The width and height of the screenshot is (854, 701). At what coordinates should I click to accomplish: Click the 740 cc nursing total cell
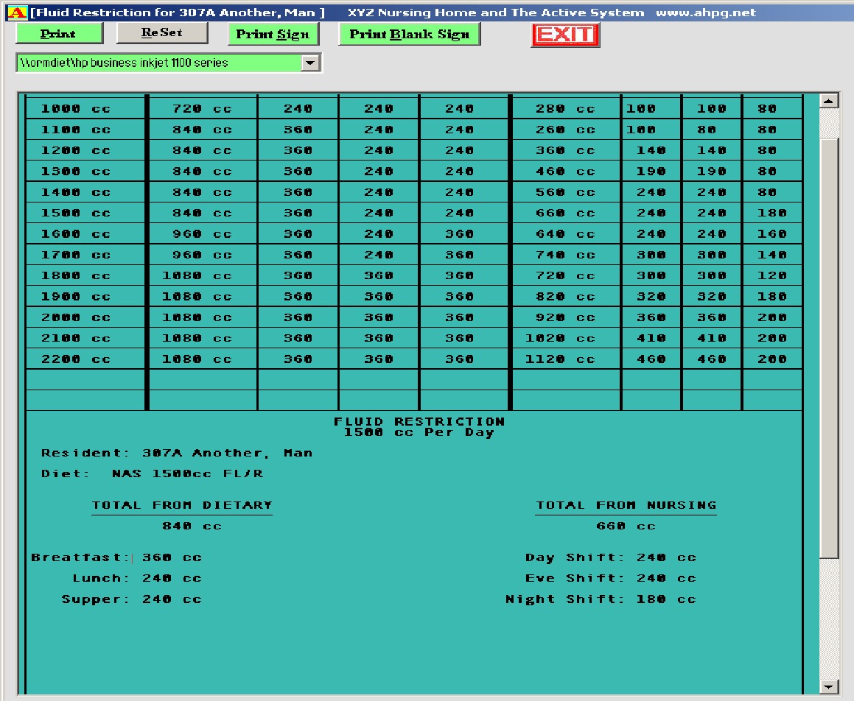coord(565,255)
